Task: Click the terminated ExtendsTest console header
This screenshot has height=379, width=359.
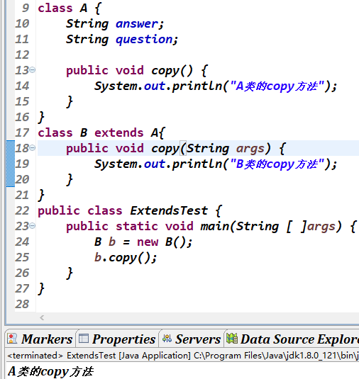Action: (183, 356)
